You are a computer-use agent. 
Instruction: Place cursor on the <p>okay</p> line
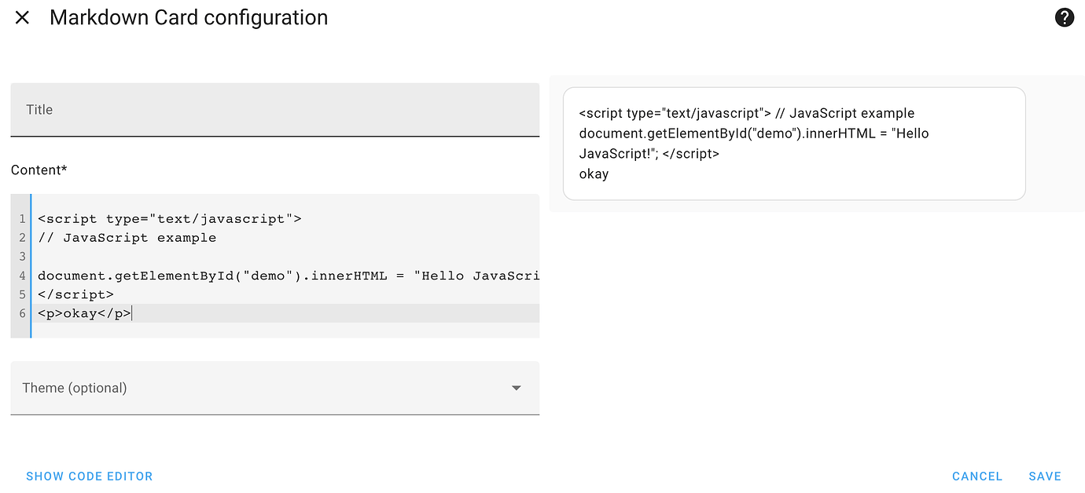(85, 313)
